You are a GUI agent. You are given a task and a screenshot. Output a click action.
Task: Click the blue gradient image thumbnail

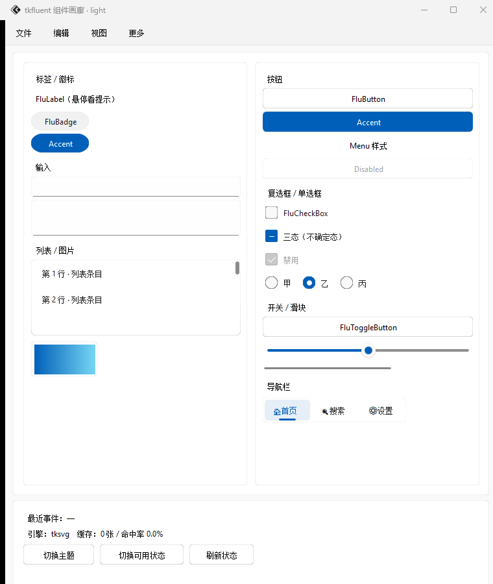64,359
